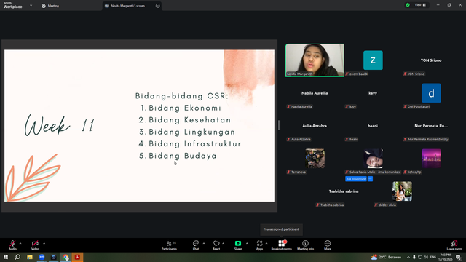The height and width of the screenshot is (262, 466).
Task: Open Adobe Acrobat from the taskbar
Action: pyautogui.click(x=78, y=257)
